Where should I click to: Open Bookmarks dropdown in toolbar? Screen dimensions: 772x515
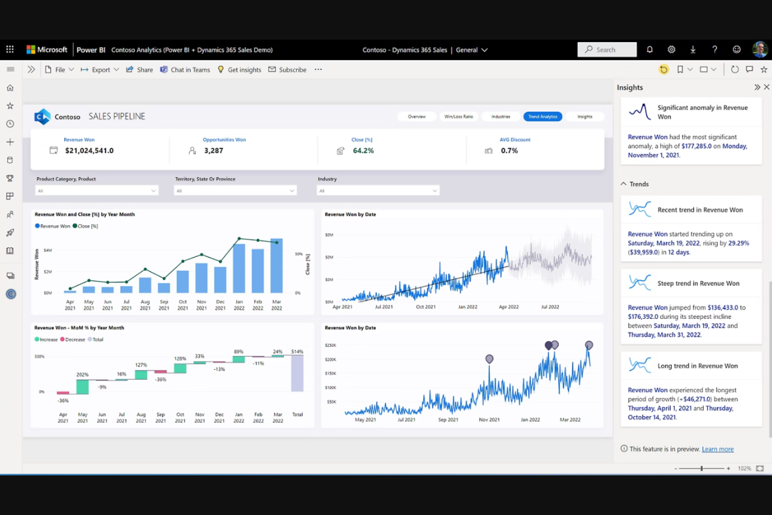tap(684, 69)
